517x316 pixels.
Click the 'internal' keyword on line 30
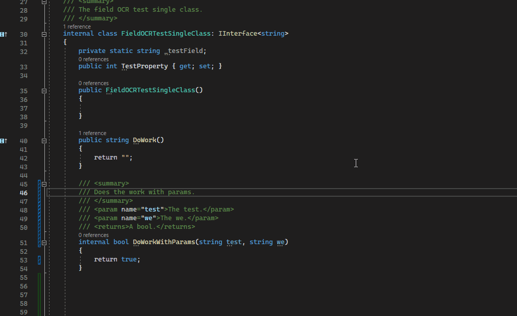click(79, 34)
